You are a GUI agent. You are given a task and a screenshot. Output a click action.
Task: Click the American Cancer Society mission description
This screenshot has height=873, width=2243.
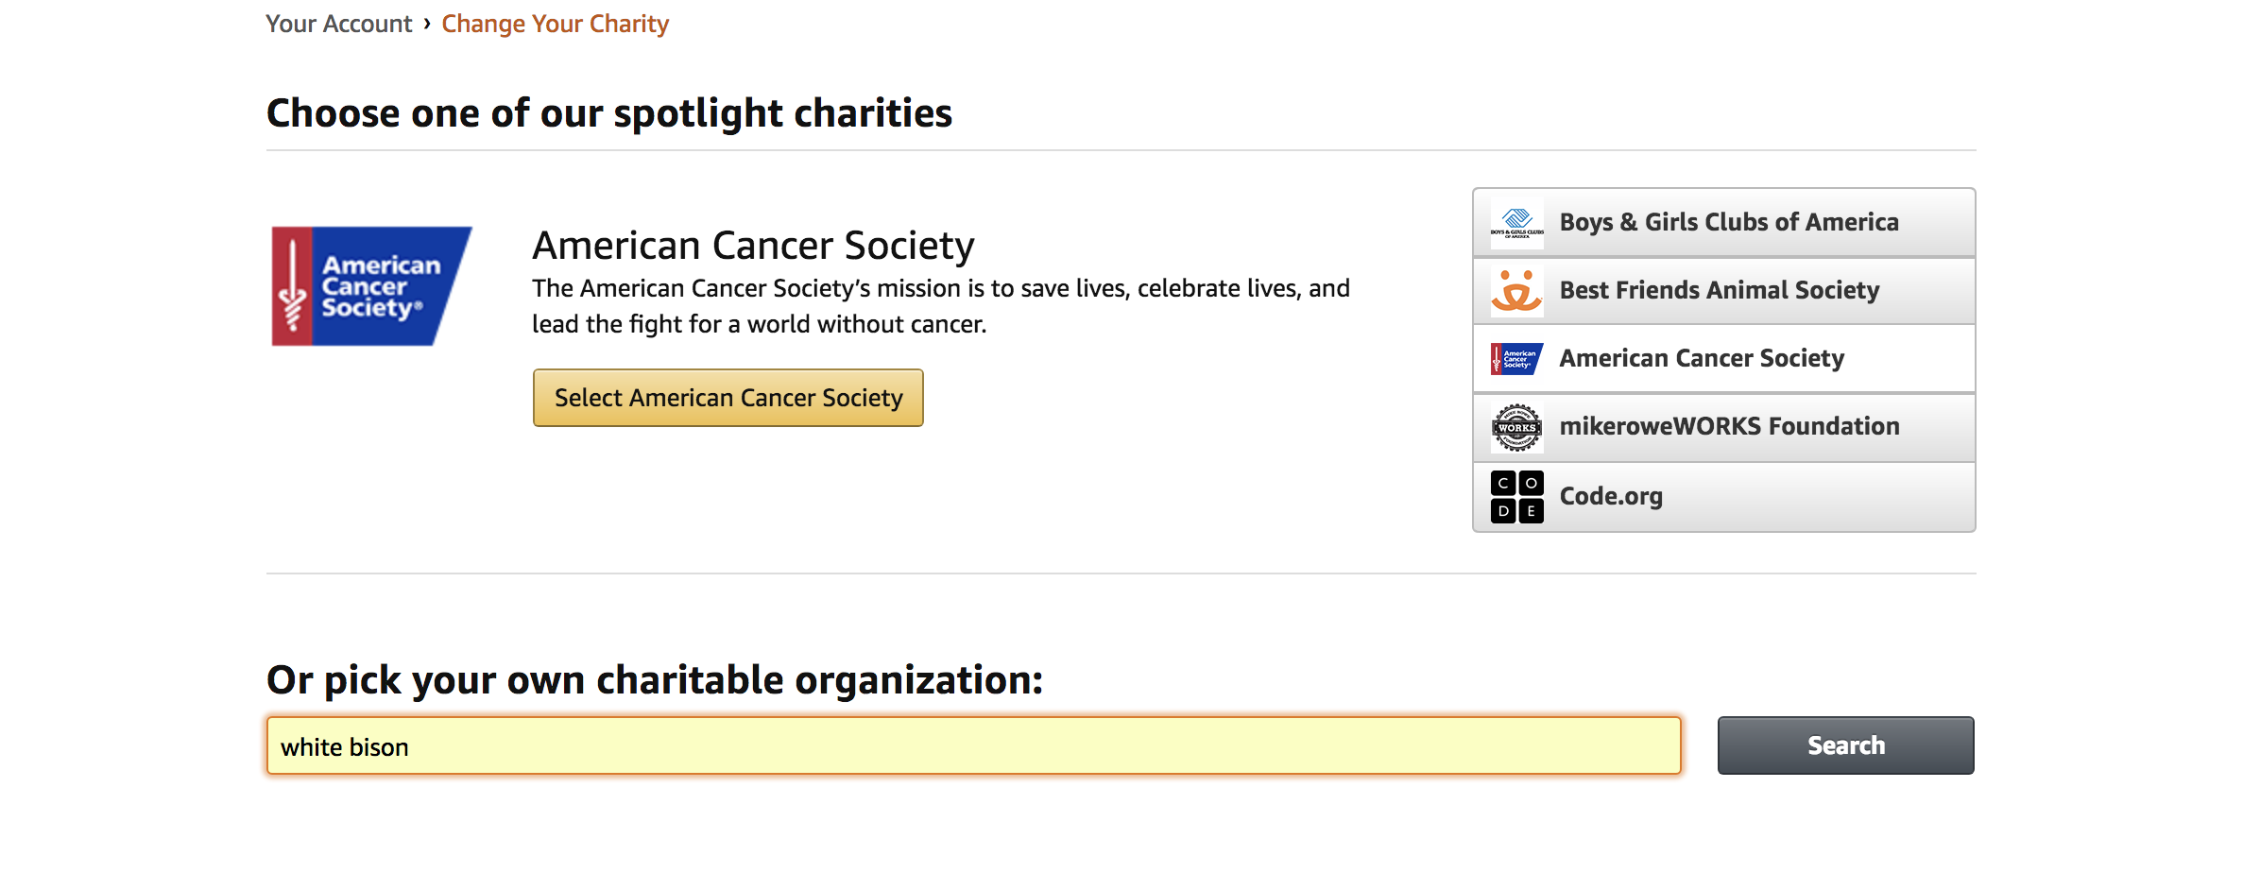point(940,306)
